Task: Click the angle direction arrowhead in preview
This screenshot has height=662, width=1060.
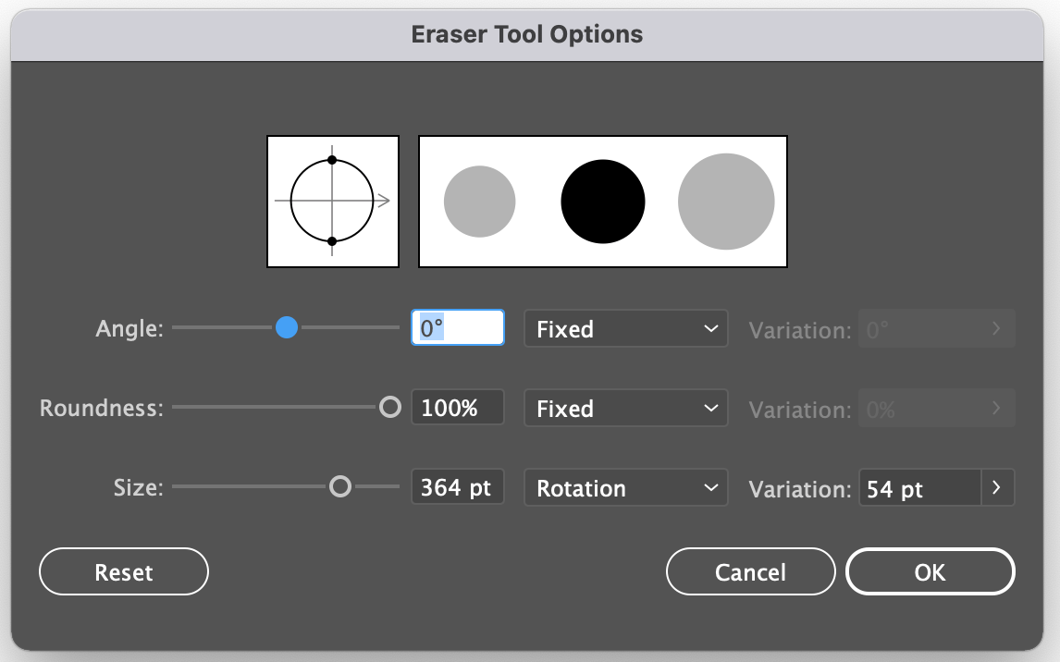Action: pos(384,201)
